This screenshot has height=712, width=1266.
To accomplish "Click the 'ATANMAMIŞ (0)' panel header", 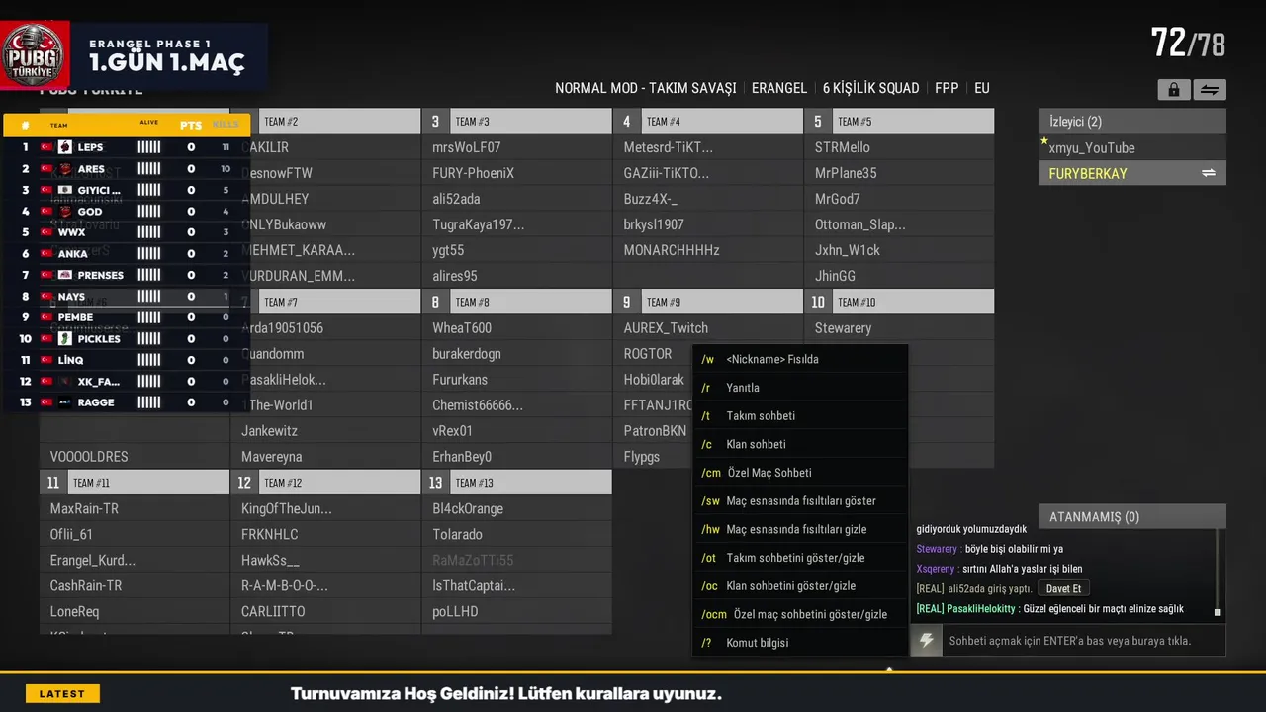I will 1132,516.
